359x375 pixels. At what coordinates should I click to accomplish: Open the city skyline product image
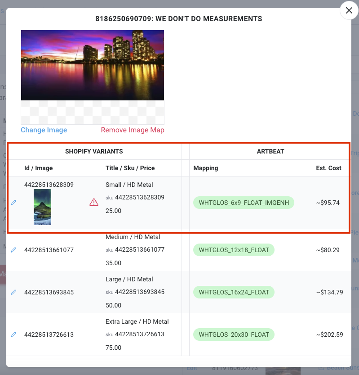(x=93, y=65)
